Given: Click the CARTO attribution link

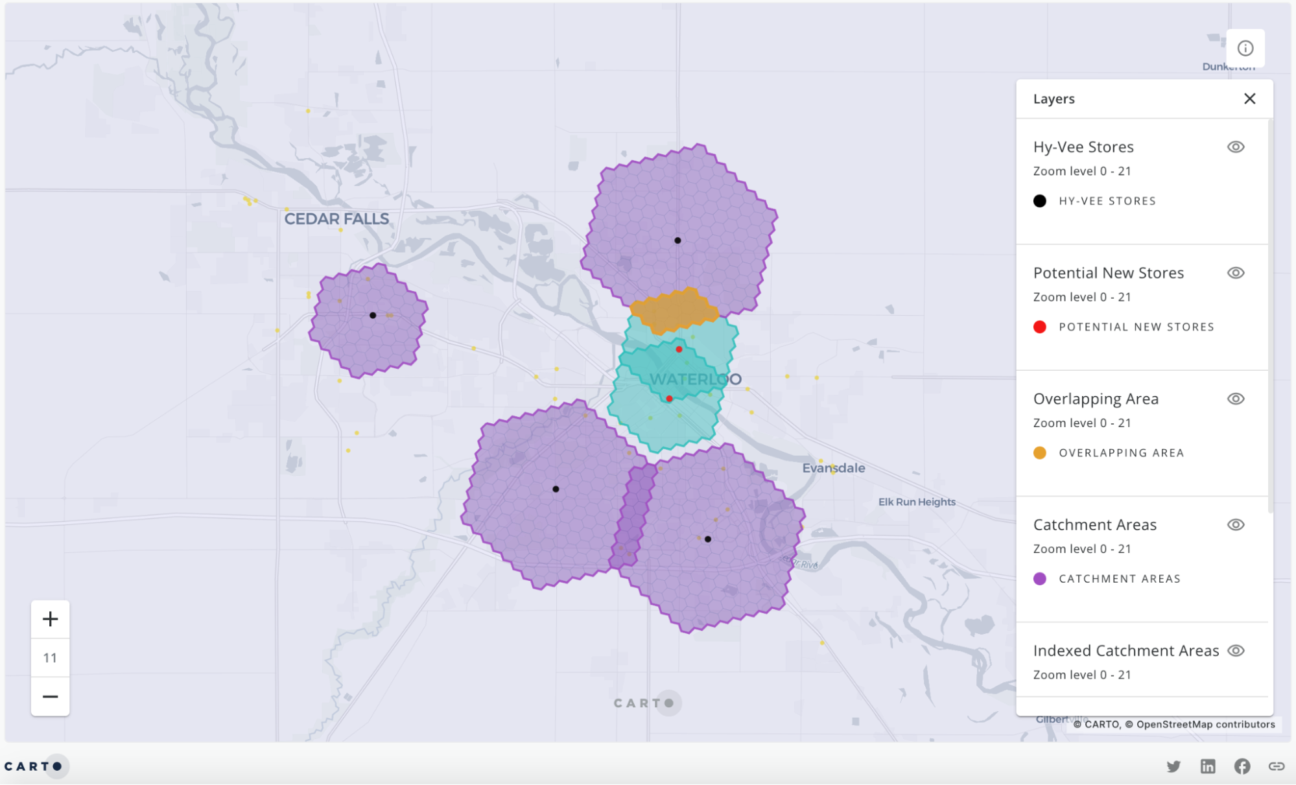Looking at the screenshot, I should point(1102,724).
